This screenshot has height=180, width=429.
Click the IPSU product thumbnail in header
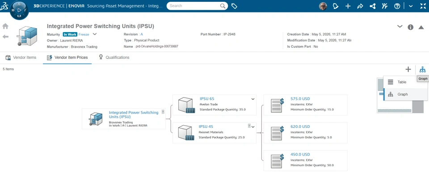(x=26, y=36)
